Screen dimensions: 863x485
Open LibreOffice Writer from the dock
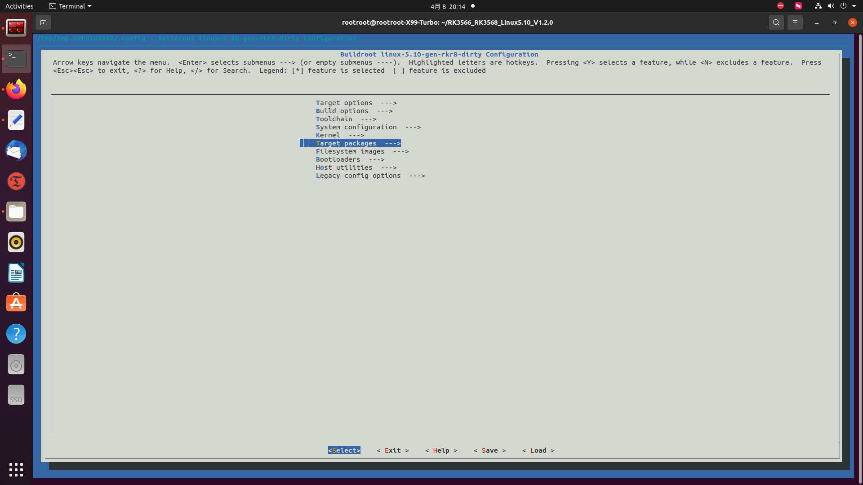(16, 273)
